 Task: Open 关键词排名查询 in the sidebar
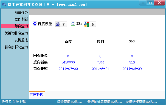click(16, 33)
